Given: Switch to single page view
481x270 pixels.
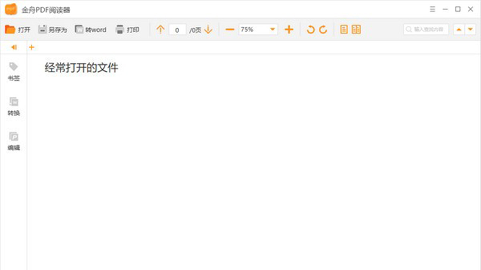Looking at the screenshot, I should click(344, 30).
